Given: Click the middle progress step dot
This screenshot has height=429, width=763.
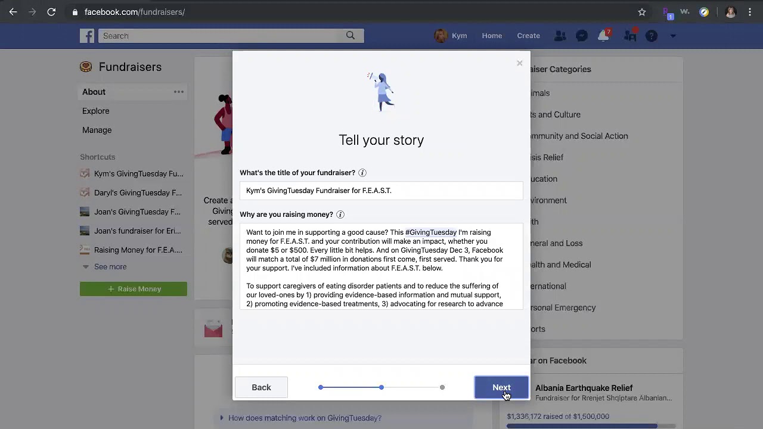Looking at the screenshot, I should click(x=381, y=387).
